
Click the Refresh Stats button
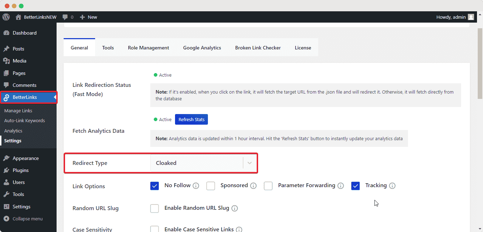tap(191, 119)
